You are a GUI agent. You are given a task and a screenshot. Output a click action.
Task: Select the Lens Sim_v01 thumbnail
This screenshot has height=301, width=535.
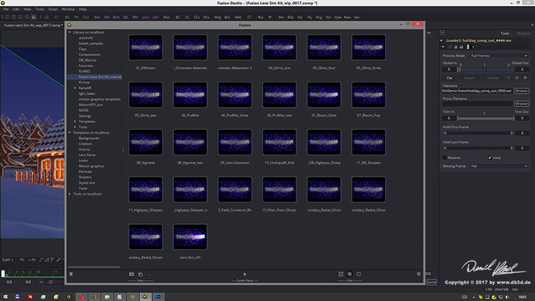point(190,237)
